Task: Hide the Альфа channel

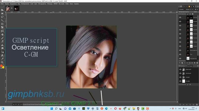Action: coord(180,81)
